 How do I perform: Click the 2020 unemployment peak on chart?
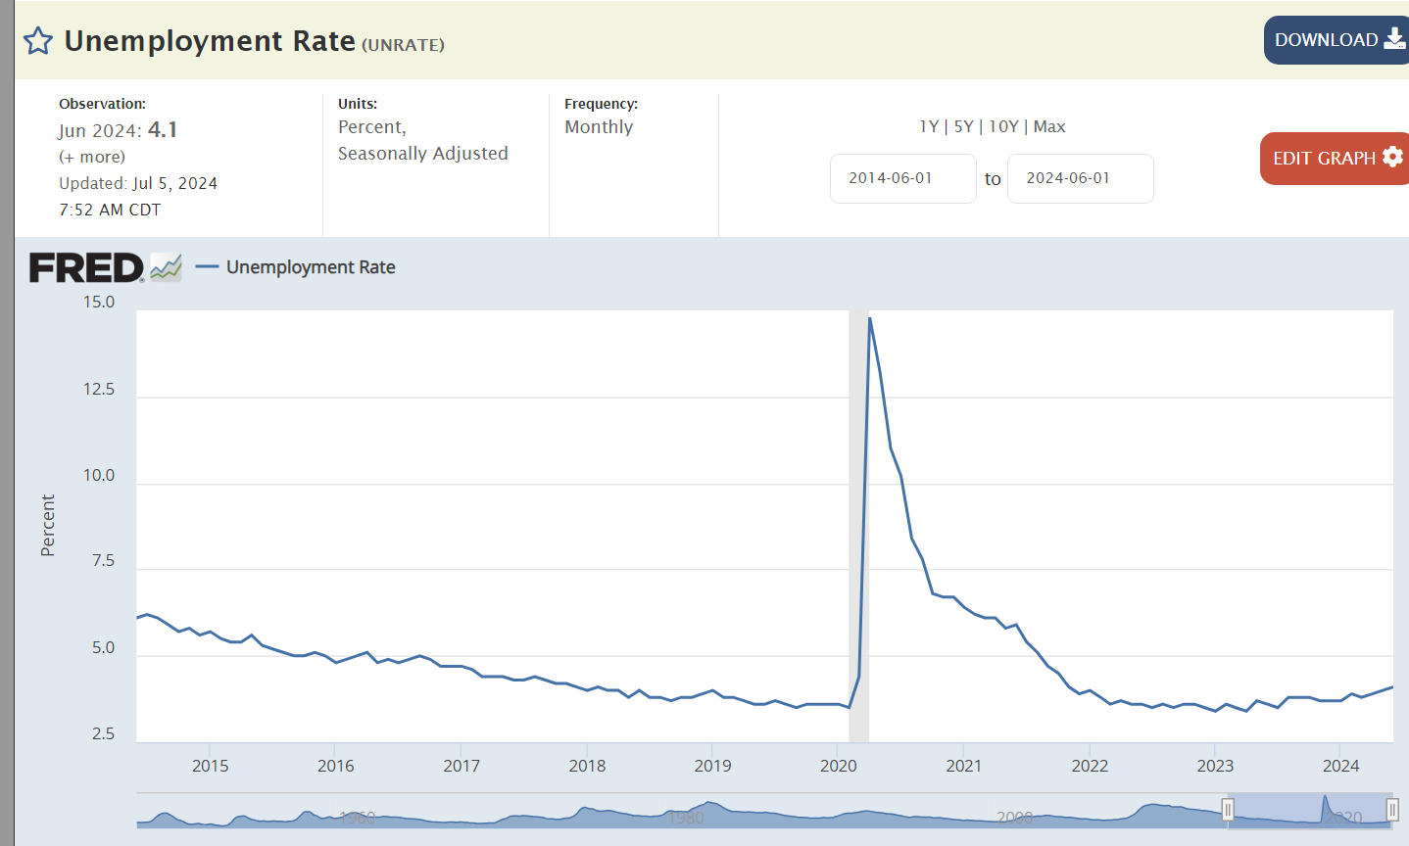[869, 319]
